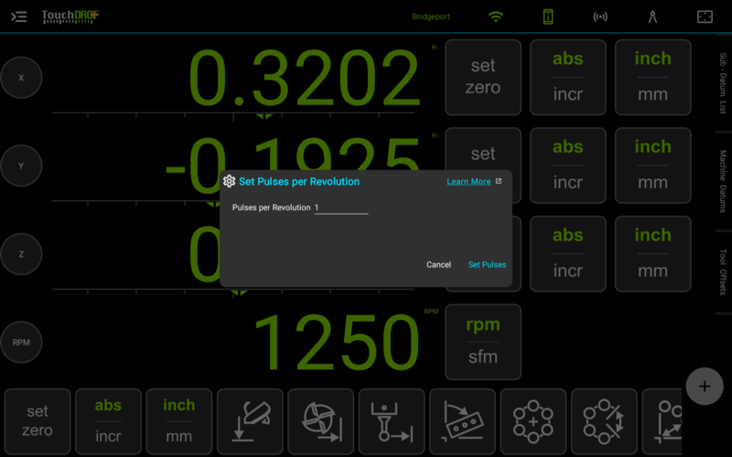Screen dimensions: 732x457
Task: Cancel the Set Pulses dialog
Action: pos(438,264)
